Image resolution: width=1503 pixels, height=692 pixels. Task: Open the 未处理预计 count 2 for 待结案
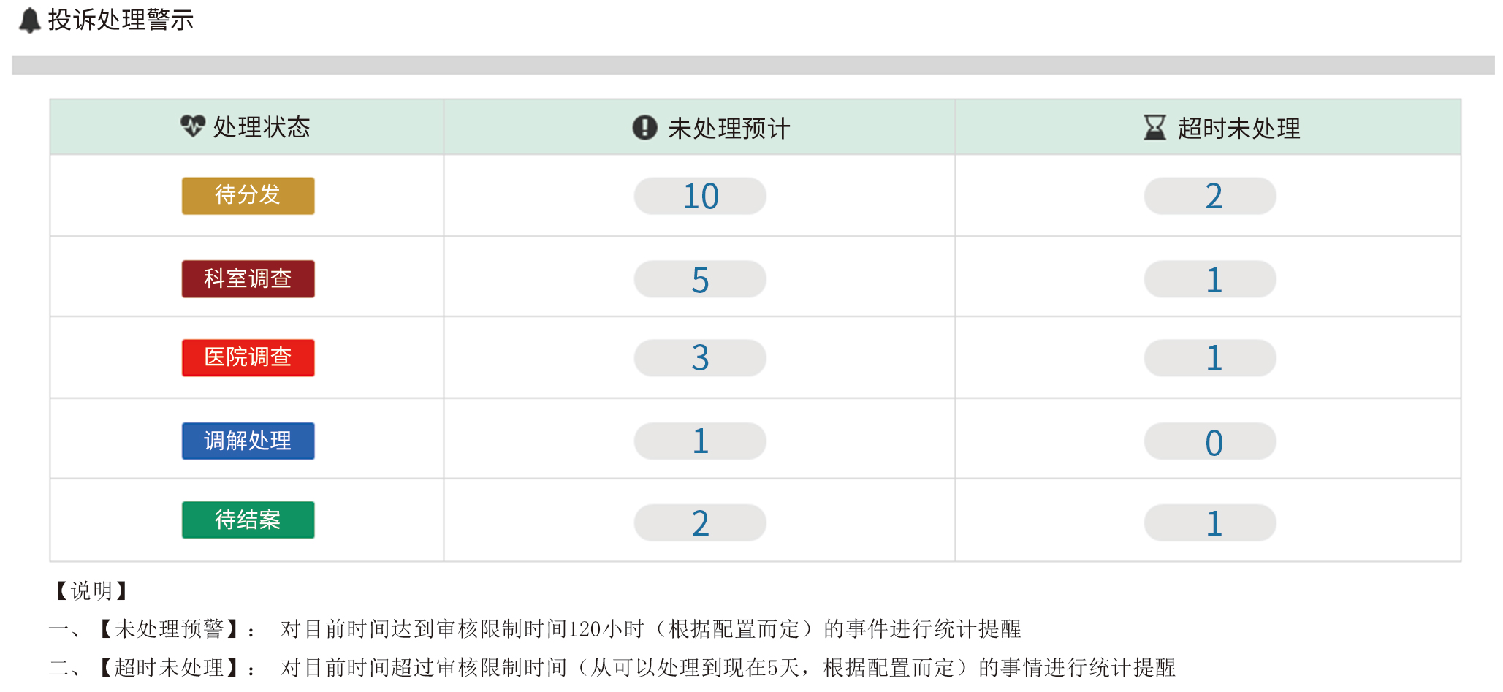click(700, 523)
